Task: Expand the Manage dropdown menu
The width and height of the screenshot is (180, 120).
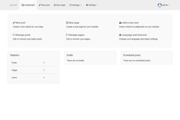Action: (75, 5)
